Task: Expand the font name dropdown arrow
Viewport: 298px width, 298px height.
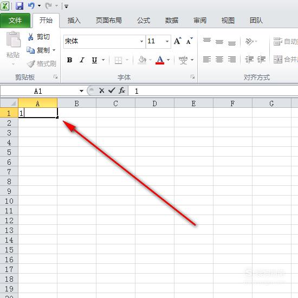Action: point(141,41)
